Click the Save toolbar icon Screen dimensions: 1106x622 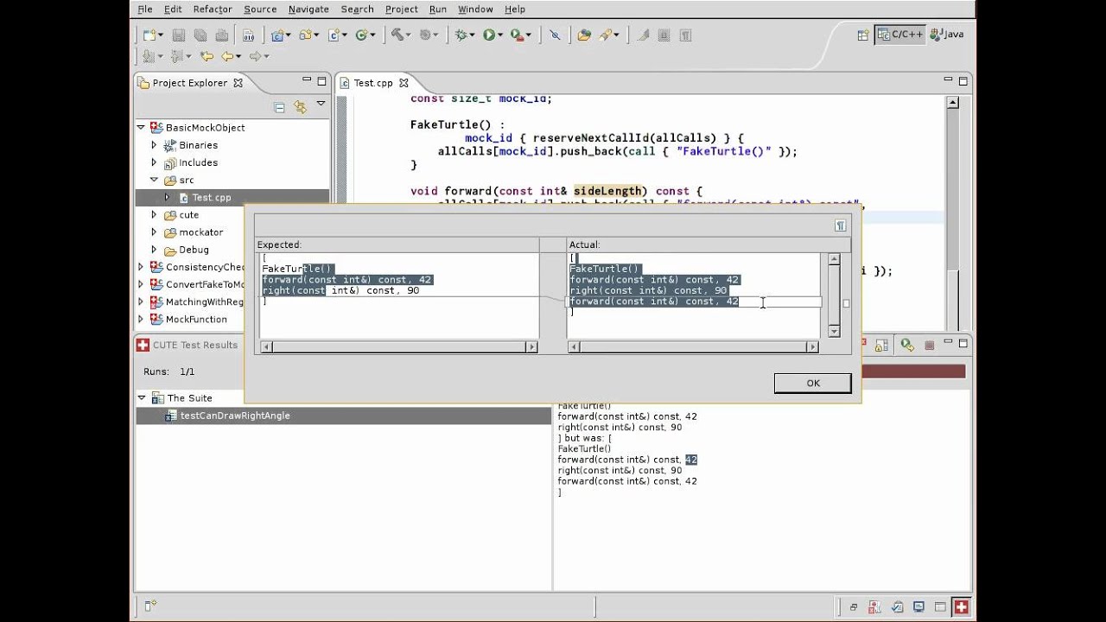point(179,35)
